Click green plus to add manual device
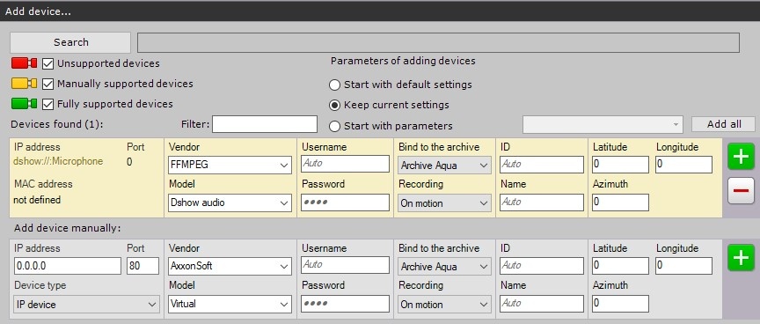Screen dimensions: 760x324 click(x=741, y=258)
